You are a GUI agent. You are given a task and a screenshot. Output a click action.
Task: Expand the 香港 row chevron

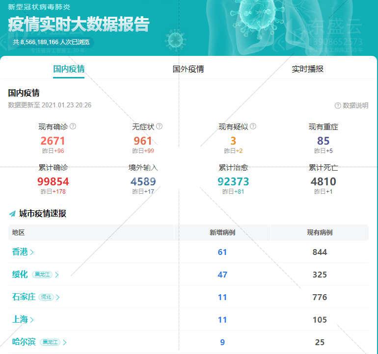(32, 252)
